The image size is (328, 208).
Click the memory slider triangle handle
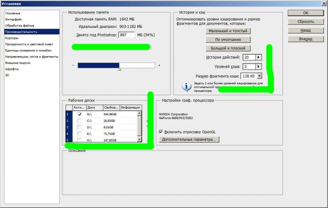(x=119, y=69)
